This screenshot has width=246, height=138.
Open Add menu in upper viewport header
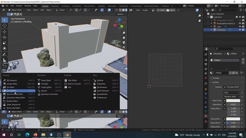[x=42, y=10]
